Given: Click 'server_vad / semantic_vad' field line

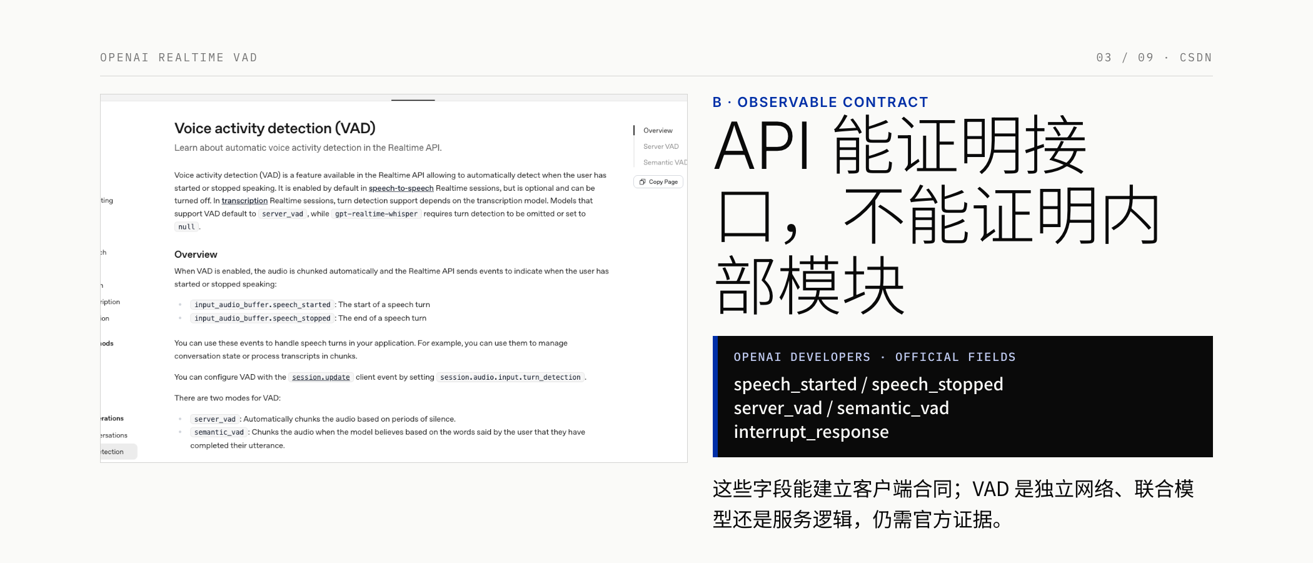Looking at the screenshot, I should tap(842, 408).
